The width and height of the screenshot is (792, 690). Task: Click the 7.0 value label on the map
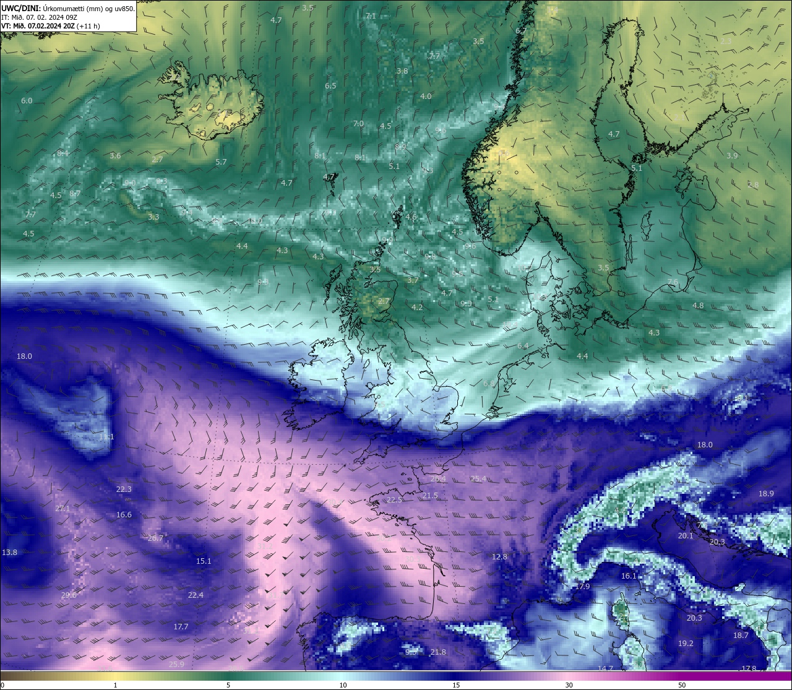click(x=358, y=124)
